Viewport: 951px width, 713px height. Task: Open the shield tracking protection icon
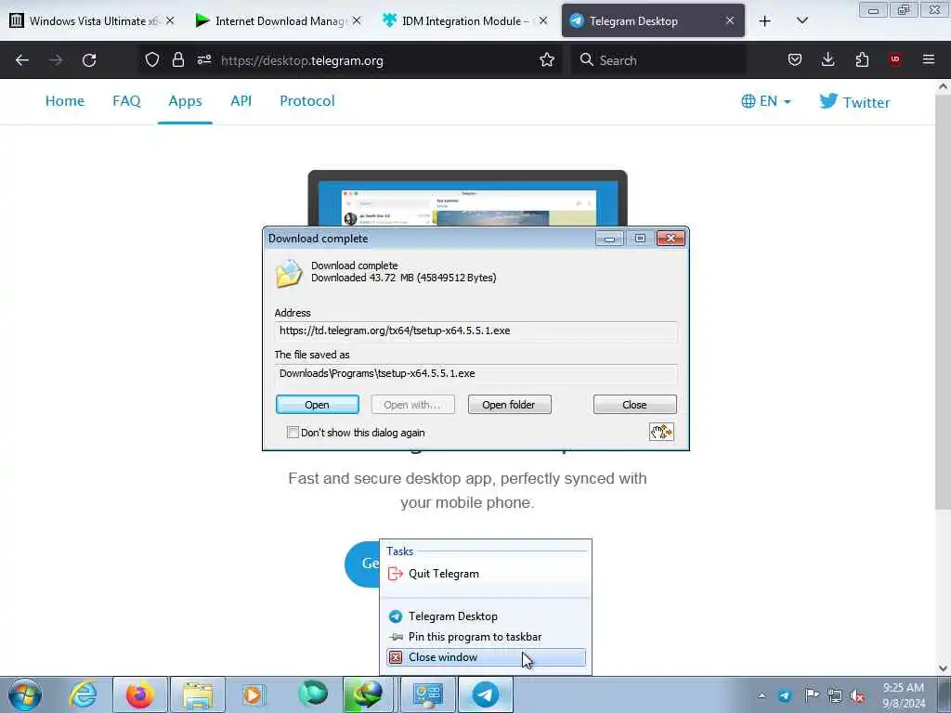click(x=152, y=60)
